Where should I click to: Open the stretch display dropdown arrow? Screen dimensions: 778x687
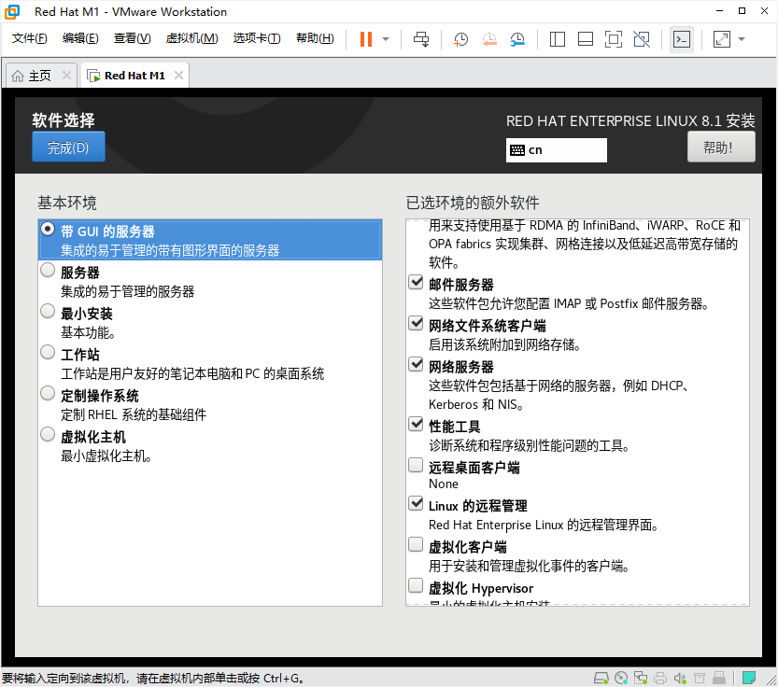click(742, 39)
